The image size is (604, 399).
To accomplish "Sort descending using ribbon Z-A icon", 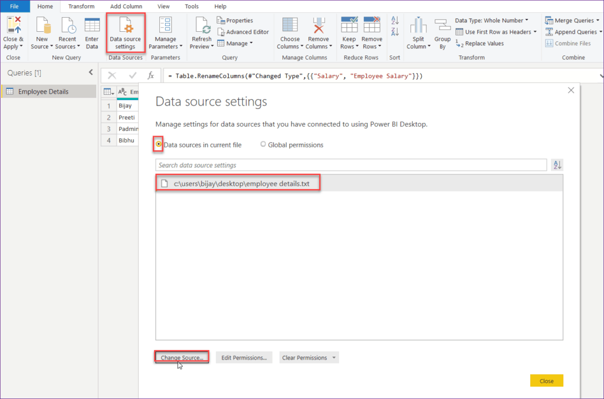I will tap(395, 32).
